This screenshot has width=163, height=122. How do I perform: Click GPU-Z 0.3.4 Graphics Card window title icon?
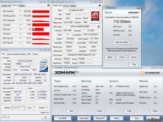[53, 2]
